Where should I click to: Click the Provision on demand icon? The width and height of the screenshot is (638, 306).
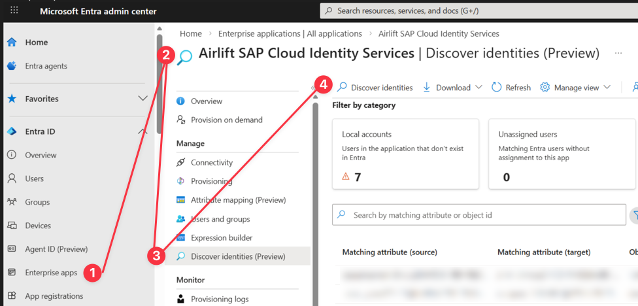click(x=180, y=120)
